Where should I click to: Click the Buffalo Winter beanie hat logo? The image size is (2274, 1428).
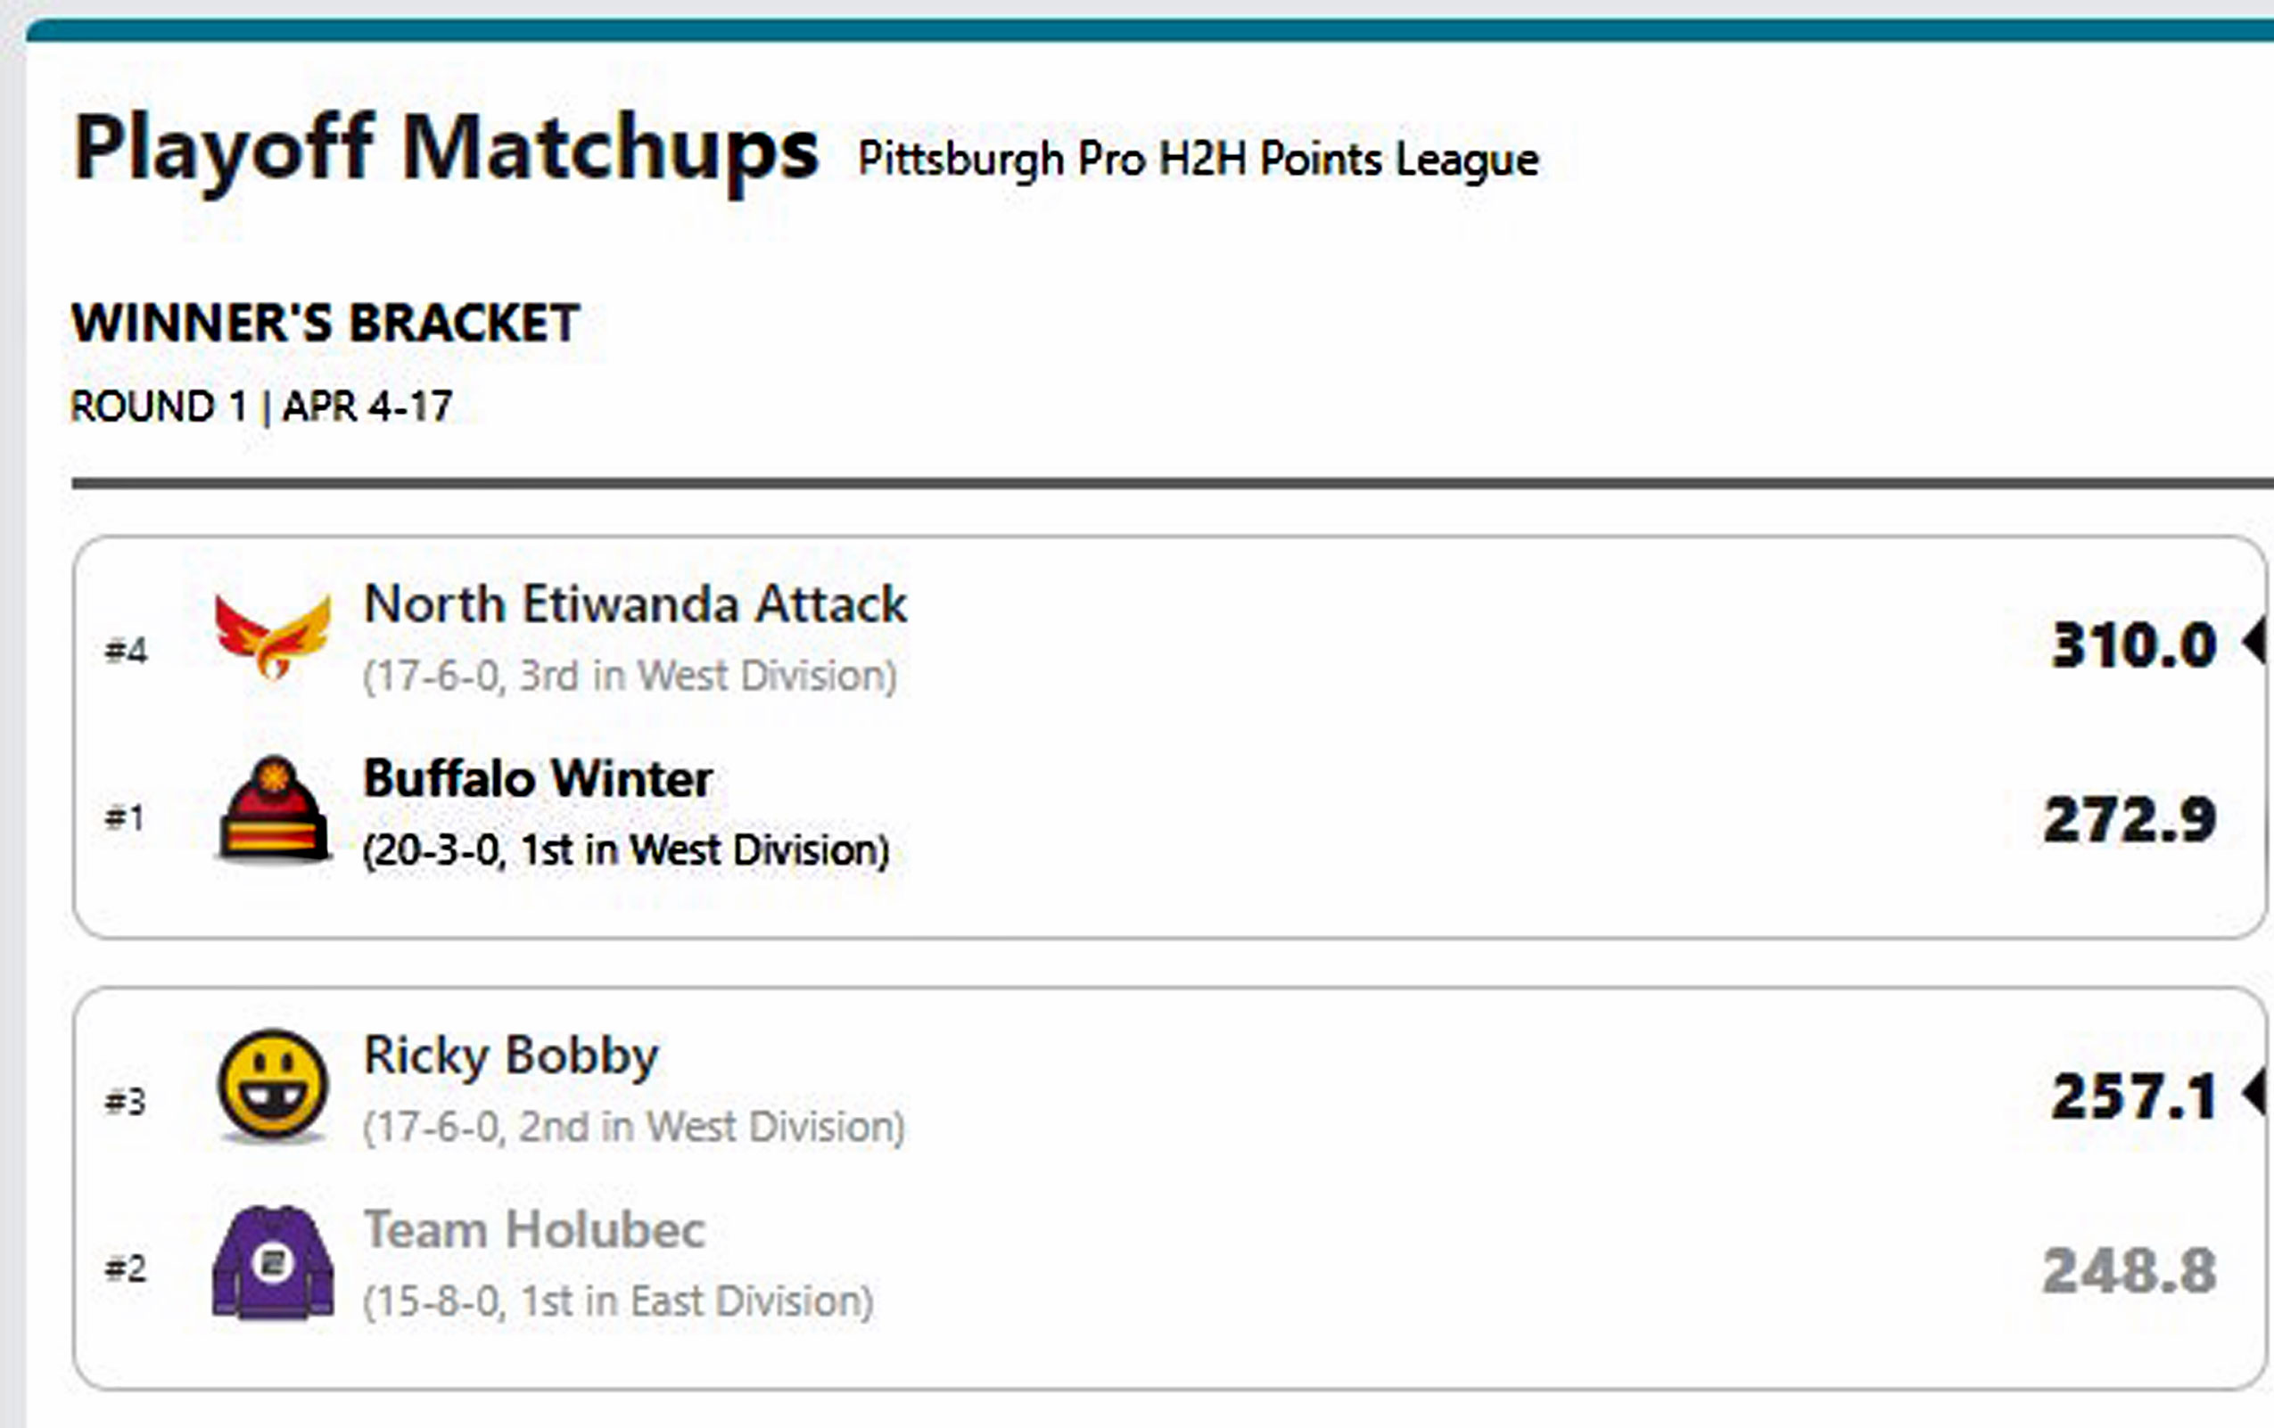coord(273,809)
